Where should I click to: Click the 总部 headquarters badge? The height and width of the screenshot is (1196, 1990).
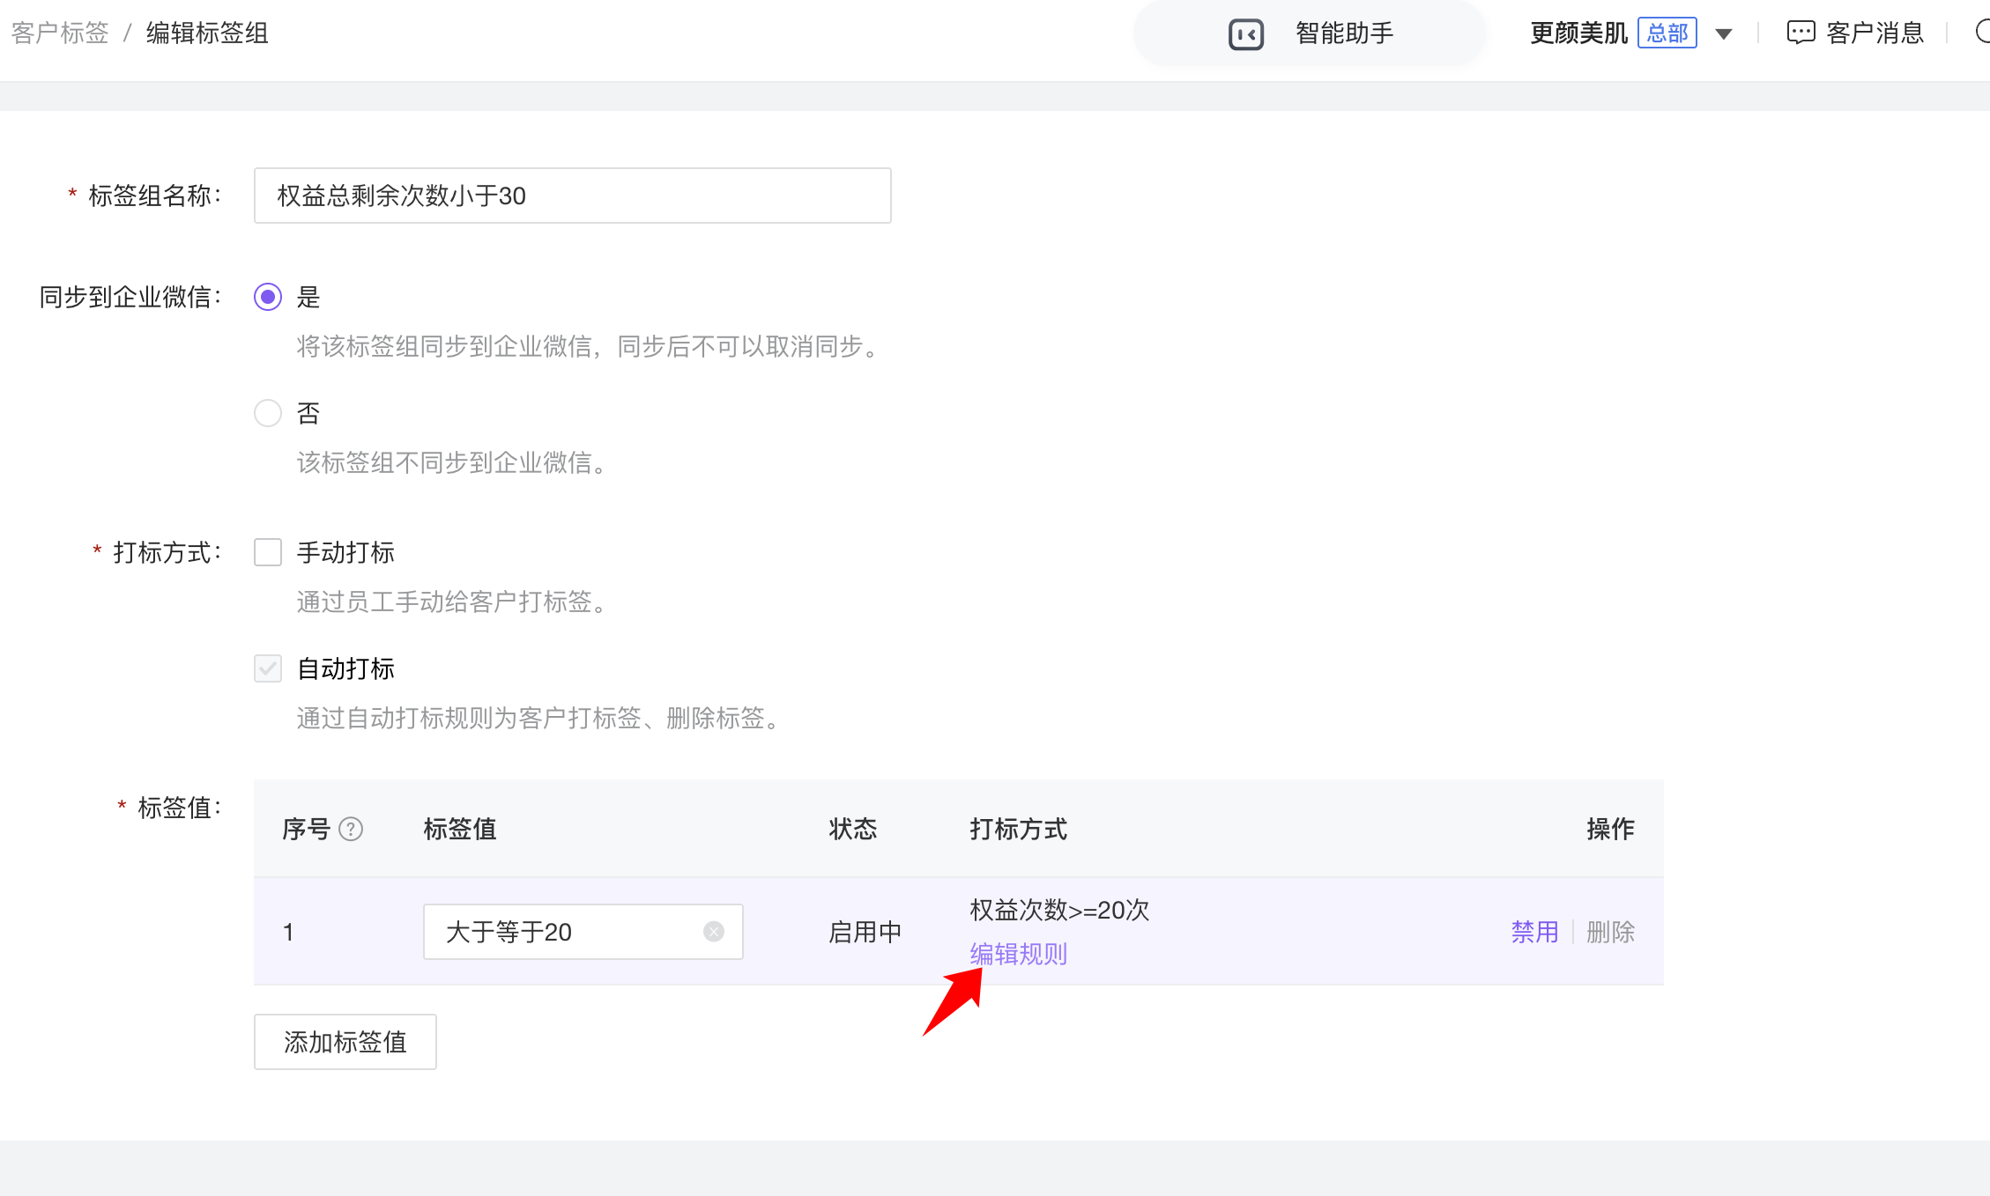[1667, 33]
